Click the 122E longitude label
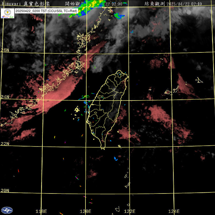 [x=130, y=211]
